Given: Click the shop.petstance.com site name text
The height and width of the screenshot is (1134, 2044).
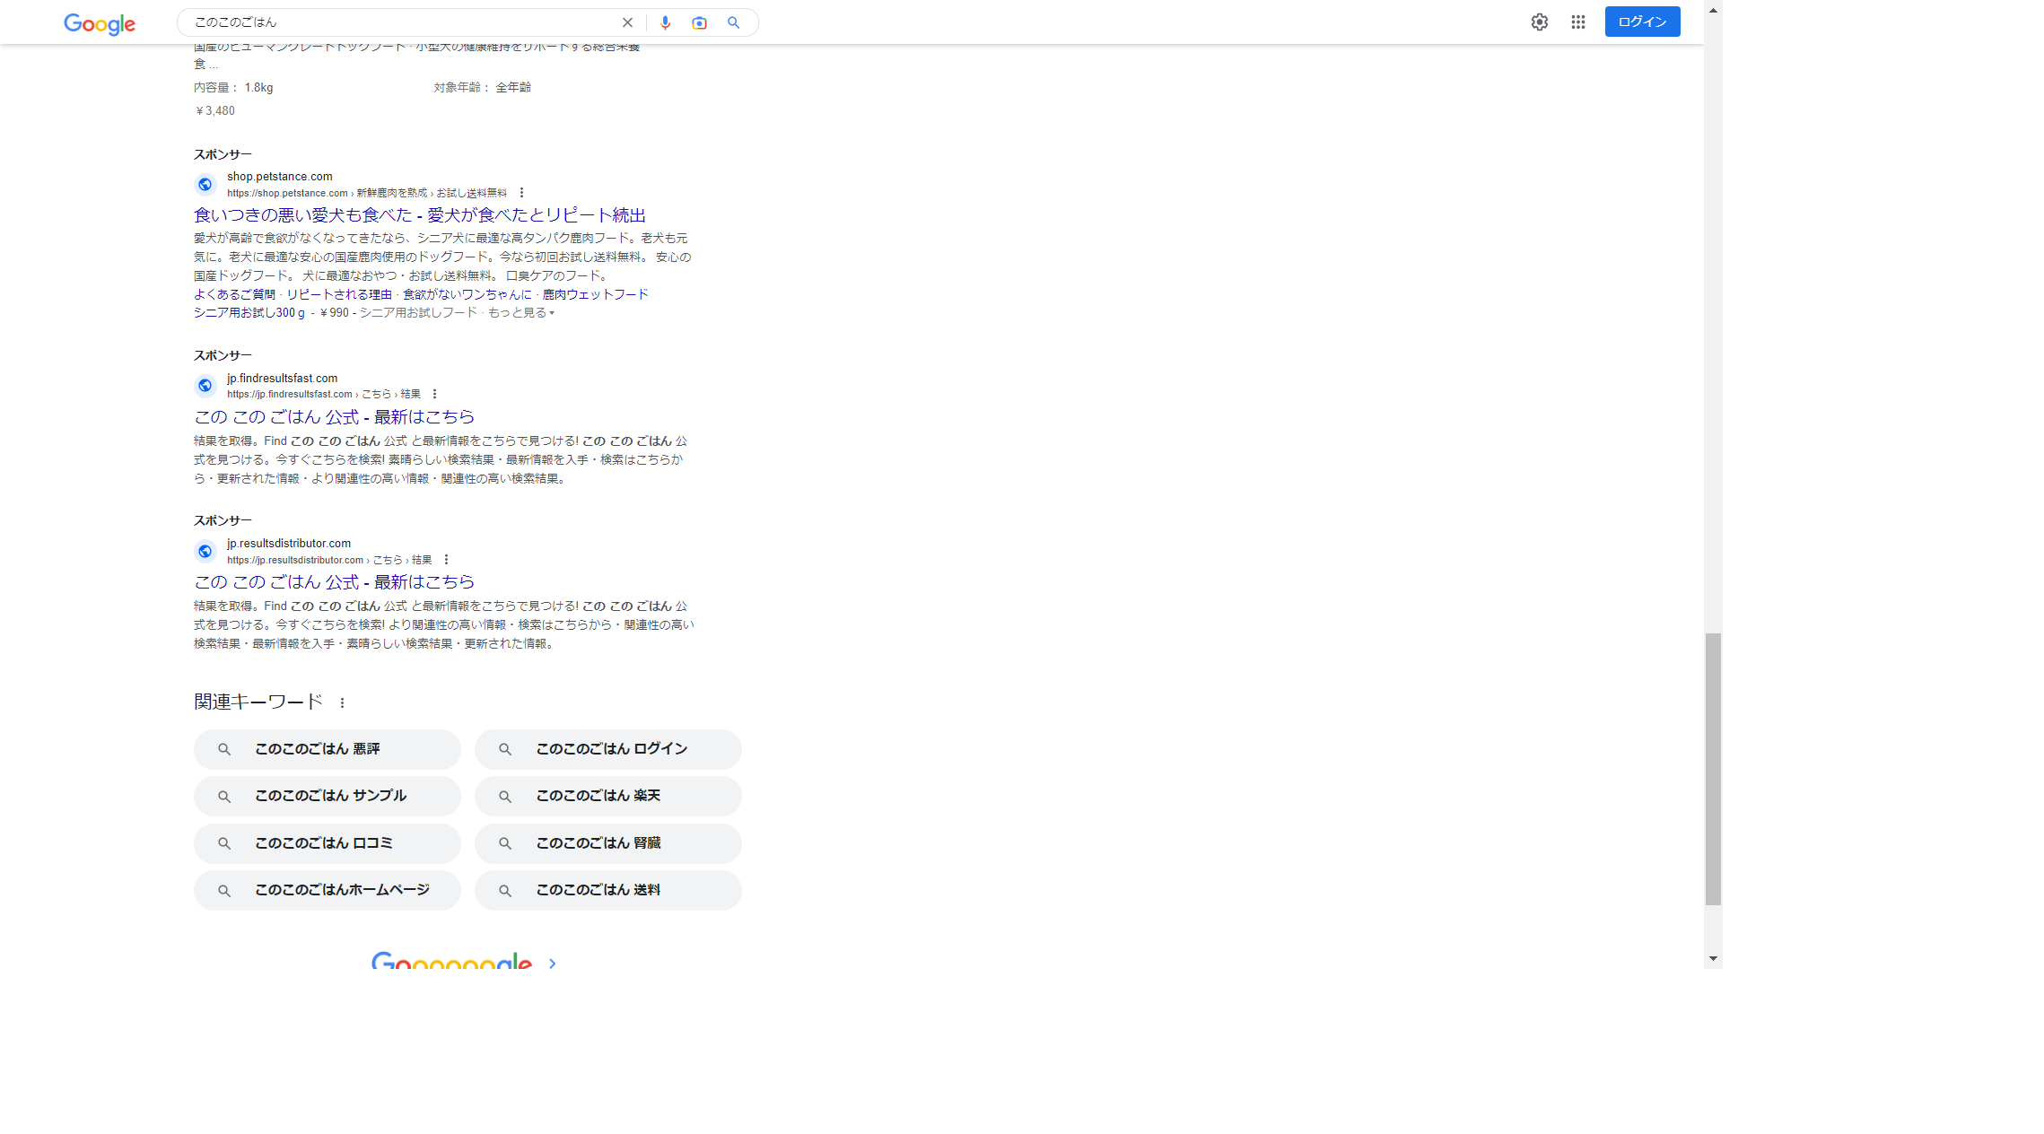Looking at the screenshot, I should click(279, 177).
